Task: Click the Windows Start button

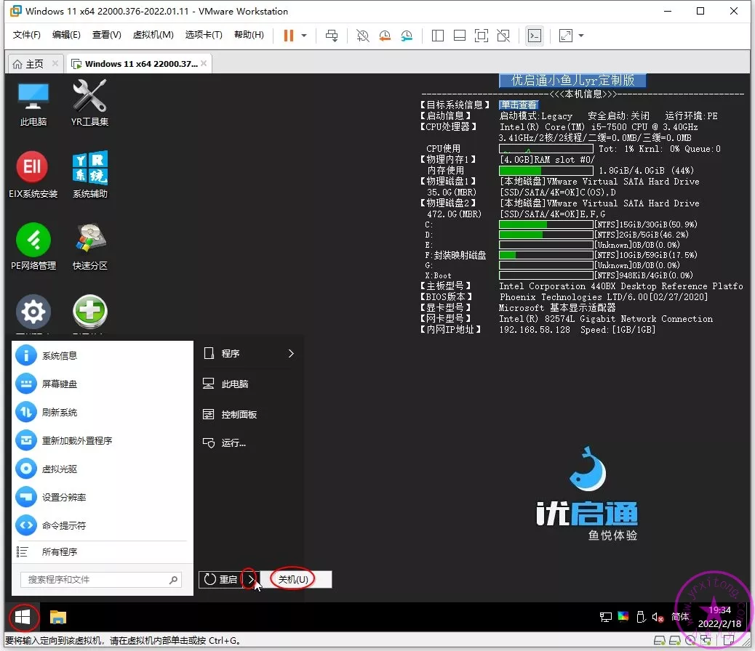Action: coord(23,618)
